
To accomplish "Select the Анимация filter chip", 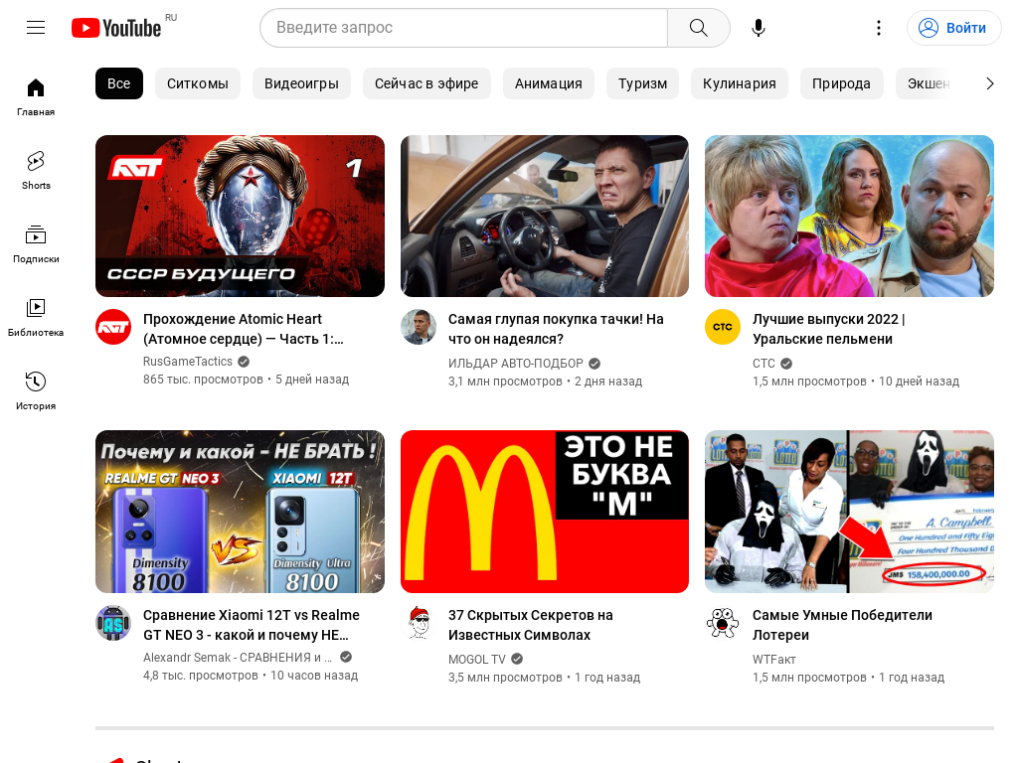I will (x=549, y=83).
